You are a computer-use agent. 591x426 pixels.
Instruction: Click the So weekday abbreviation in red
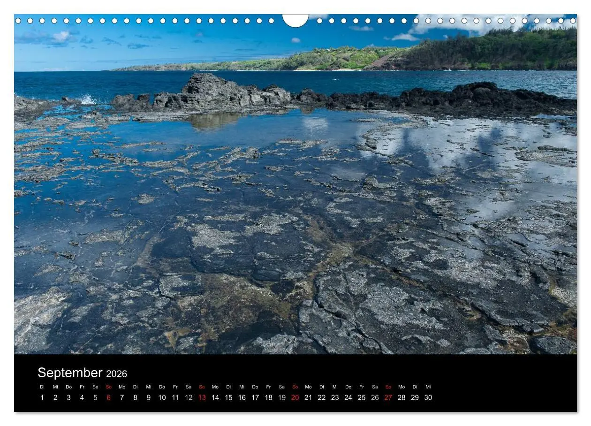pyautogui.click(x=107, y=387)
